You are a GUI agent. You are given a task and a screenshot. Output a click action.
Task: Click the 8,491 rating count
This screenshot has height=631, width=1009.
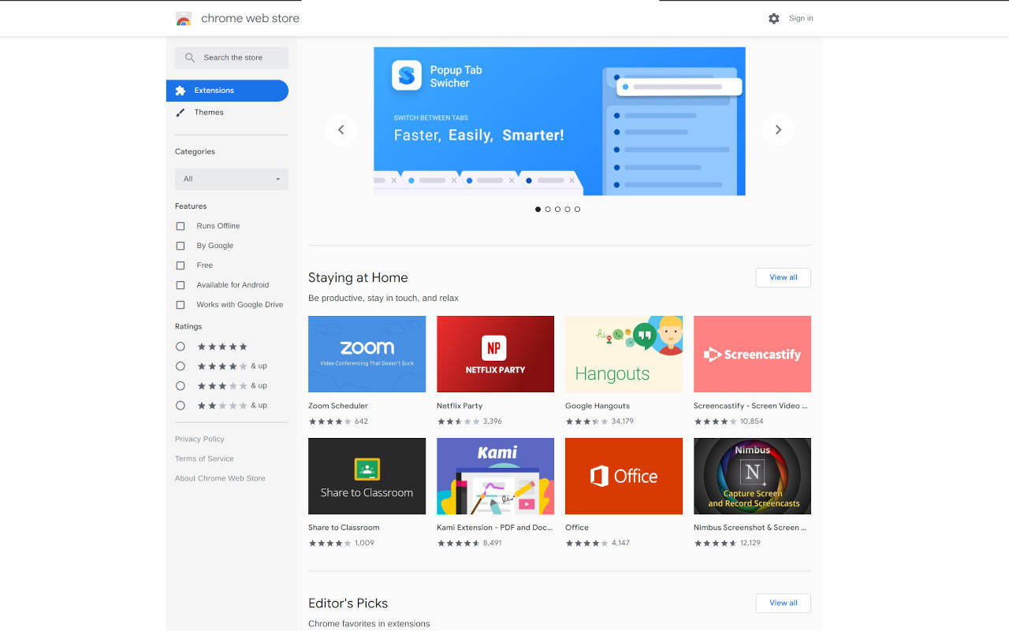493,543
